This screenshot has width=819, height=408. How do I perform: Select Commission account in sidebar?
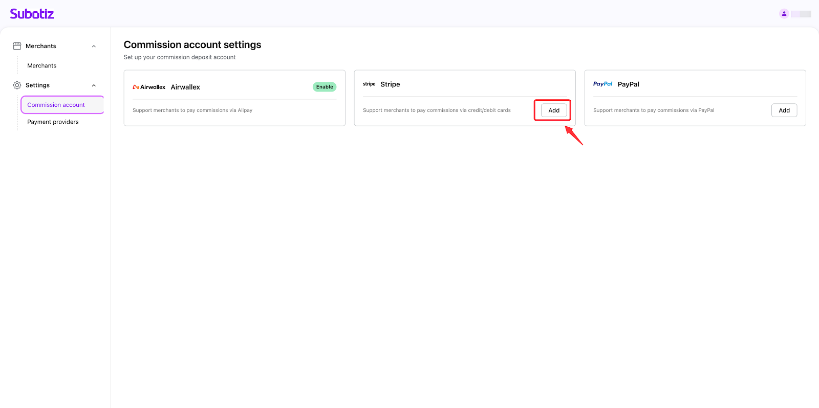coord(56,105)
